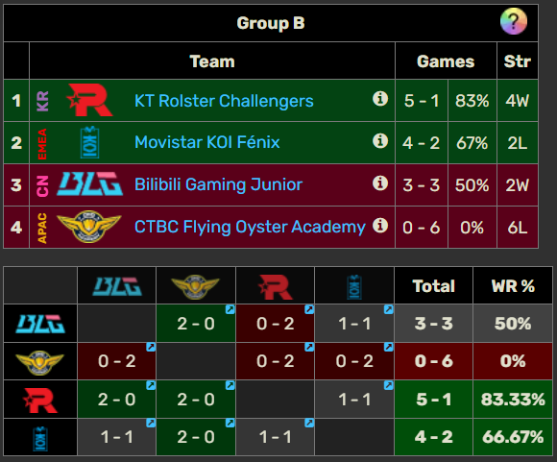This screenshot has width=557, height=462.
Task: Open match link arrow on KT vs KOI 1-1
Action: pyautogui.click(x=389, y=385)
